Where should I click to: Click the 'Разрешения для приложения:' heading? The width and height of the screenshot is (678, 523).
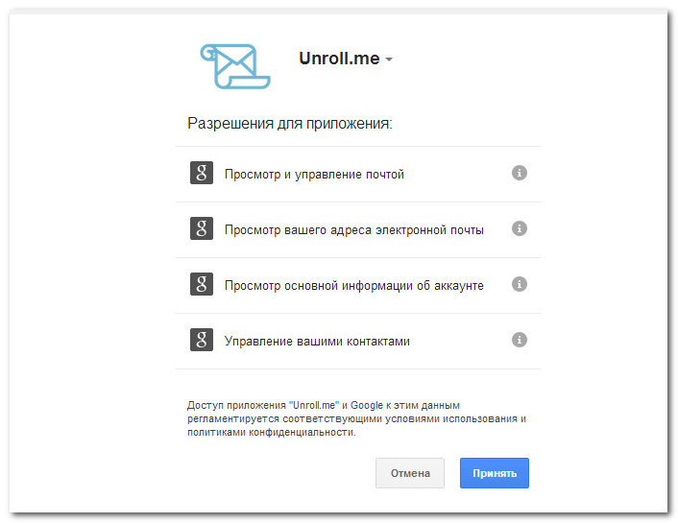pyautogui.click(x=290, y=123)
